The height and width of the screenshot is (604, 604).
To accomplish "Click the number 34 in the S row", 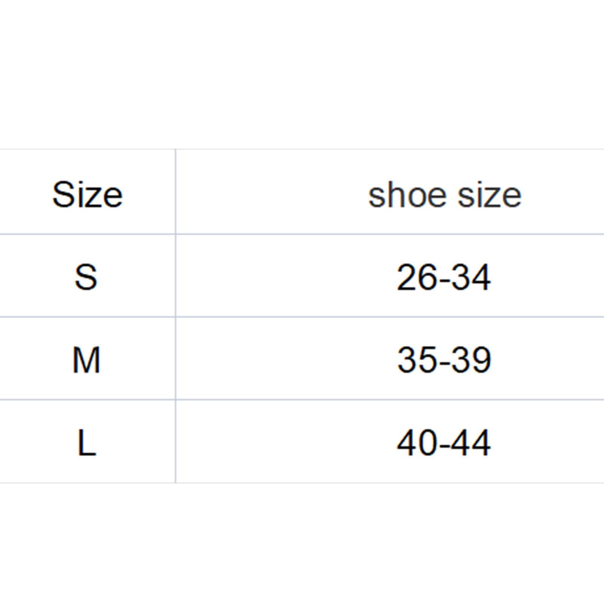I will point(472,278).
